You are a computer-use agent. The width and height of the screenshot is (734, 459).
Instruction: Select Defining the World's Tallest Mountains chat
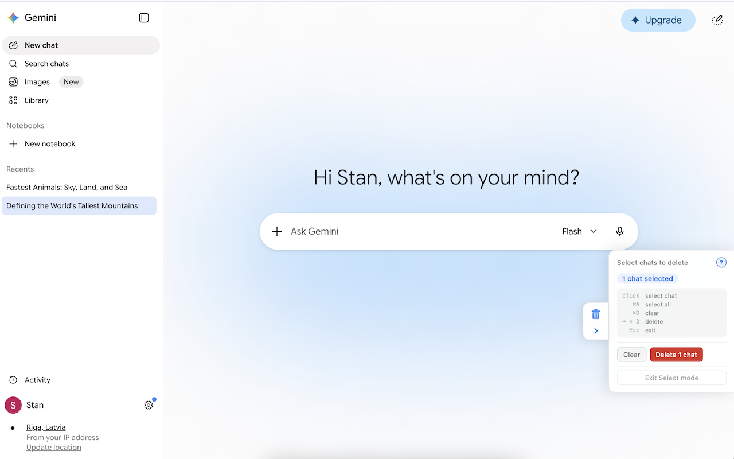(79, 206)
